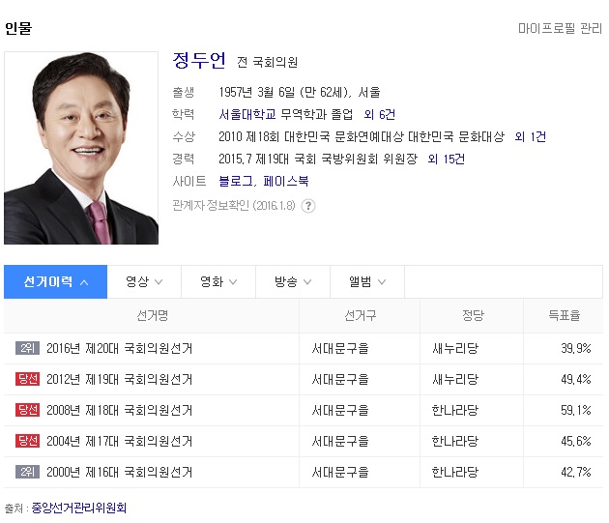Click the 정당 column header
The width and height of the screenshot is (609, 523).
[473, 315]
